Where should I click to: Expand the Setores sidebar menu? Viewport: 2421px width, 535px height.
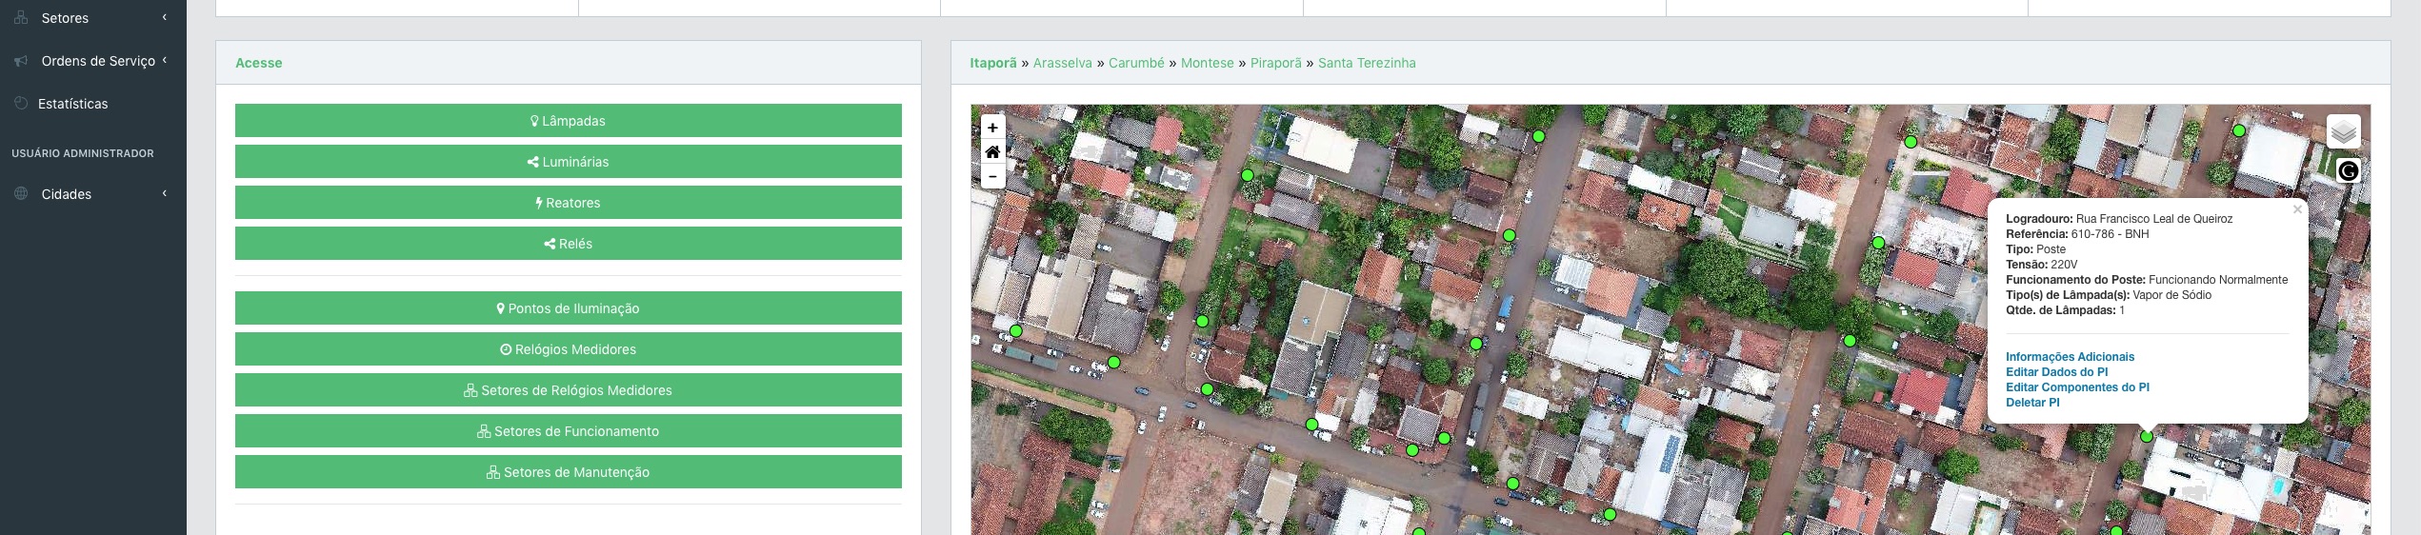(x=65, y=18)
